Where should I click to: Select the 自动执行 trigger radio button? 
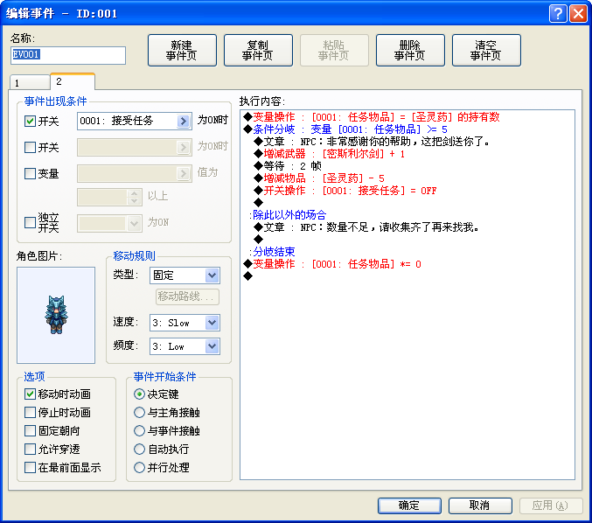click(139, 450)
